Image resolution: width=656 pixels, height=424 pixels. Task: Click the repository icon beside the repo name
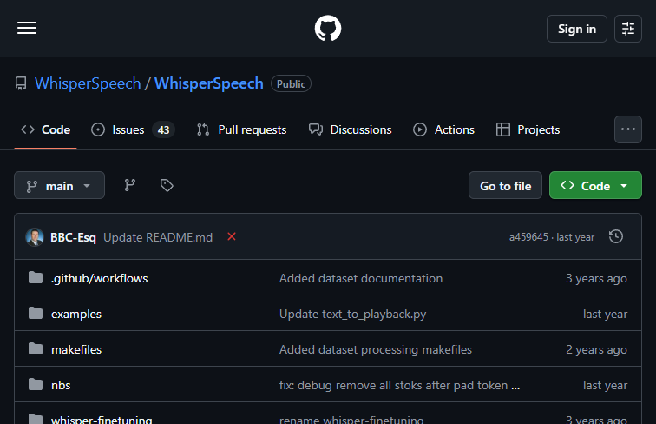coord(21,83)
